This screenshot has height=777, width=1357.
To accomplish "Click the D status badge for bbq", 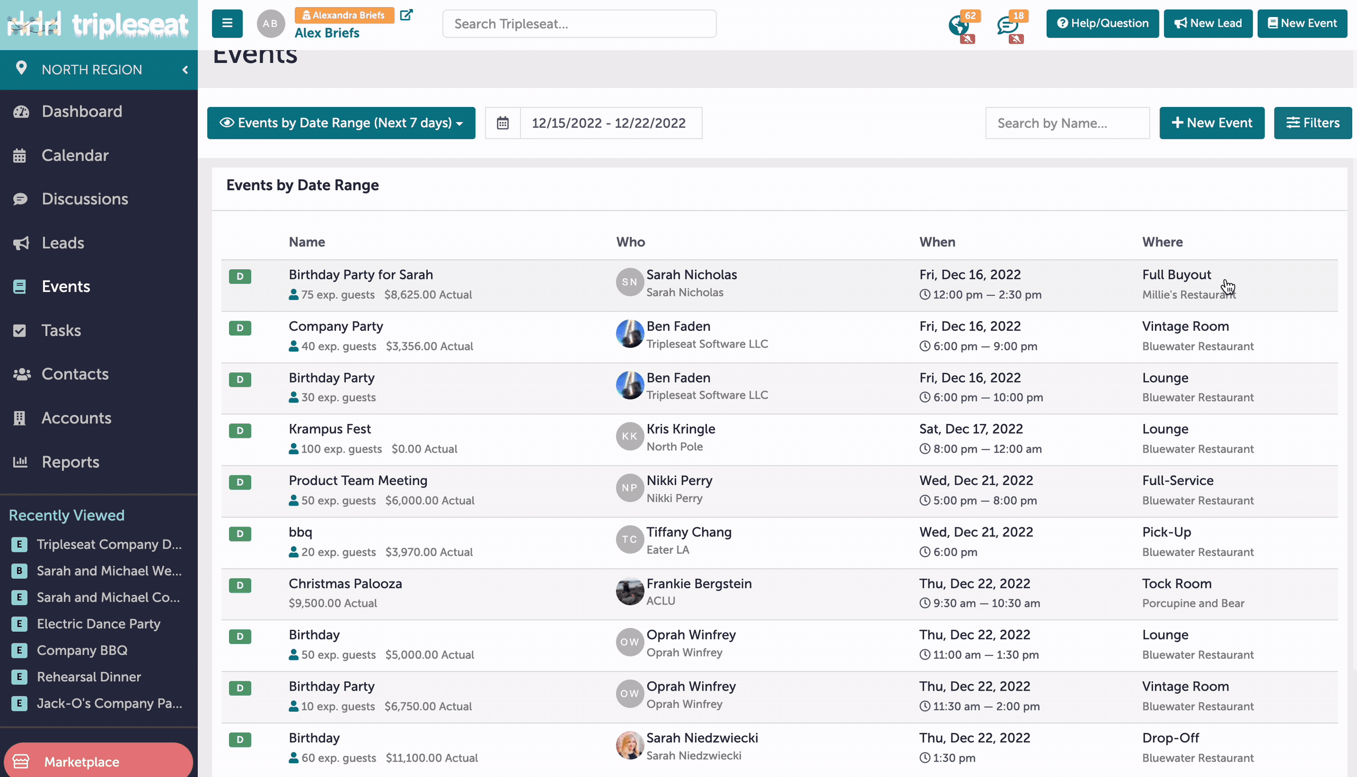I will pyautogui.click(x=240, y=534).
